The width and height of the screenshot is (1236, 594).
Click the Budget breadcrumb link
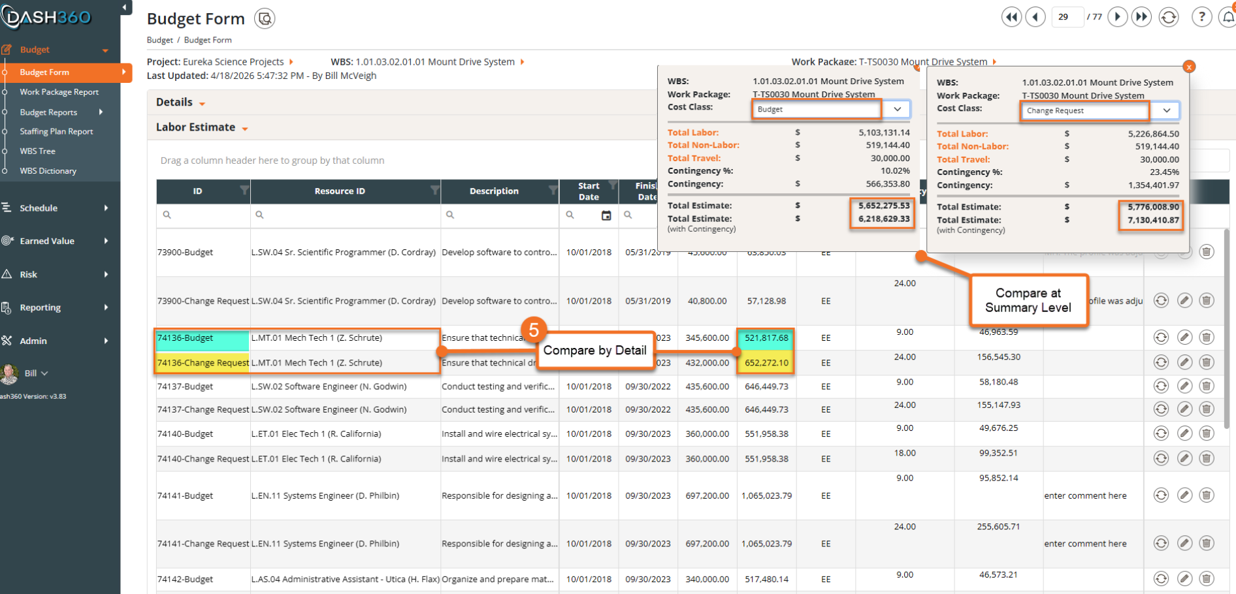click(x=160, y=40)
